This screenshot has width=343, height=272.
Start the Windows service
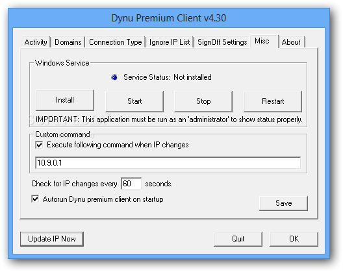tap(134, 101)
